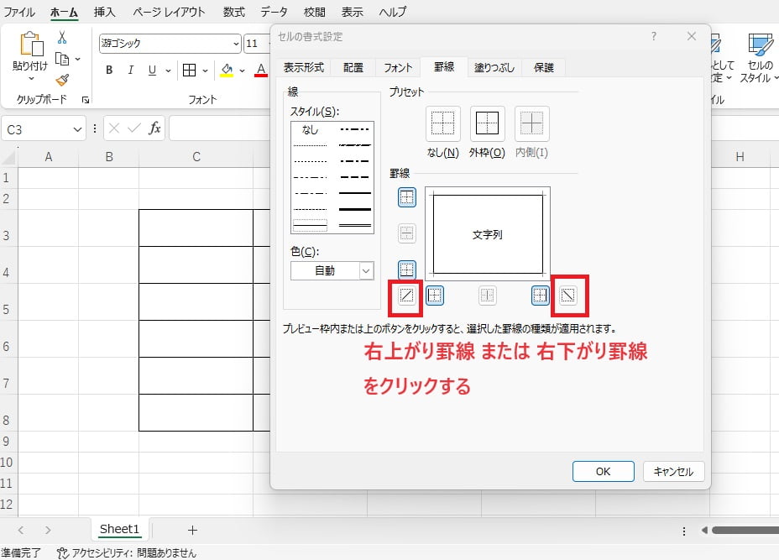779x560 pixels.
Task: Open the Clipboard group dialog launcher
Action: point(86,100)
